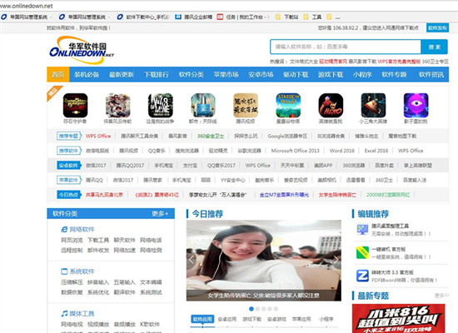Switch to the 苹果应用 tab

click(301, 320)
